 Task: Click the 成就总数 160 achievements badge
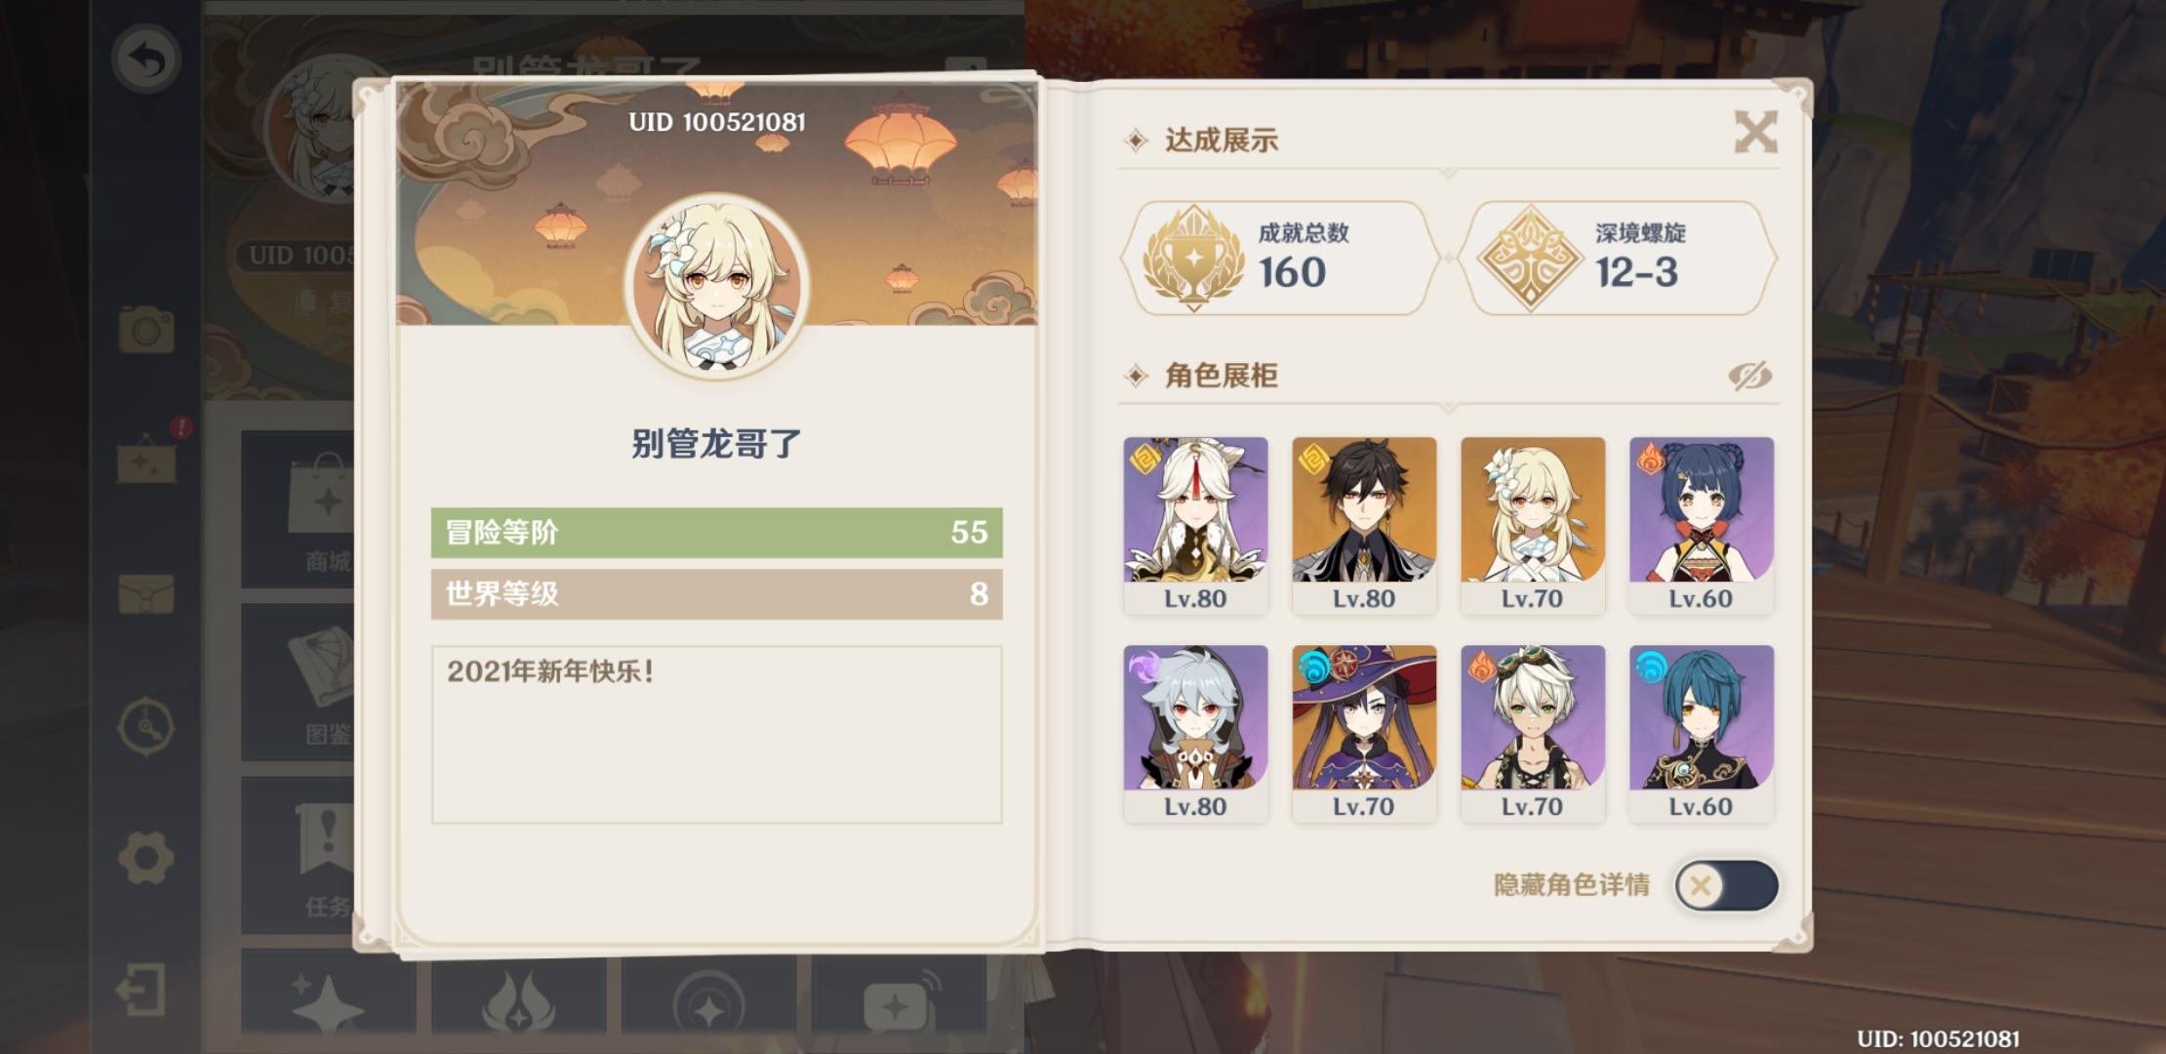(1281, 259)
